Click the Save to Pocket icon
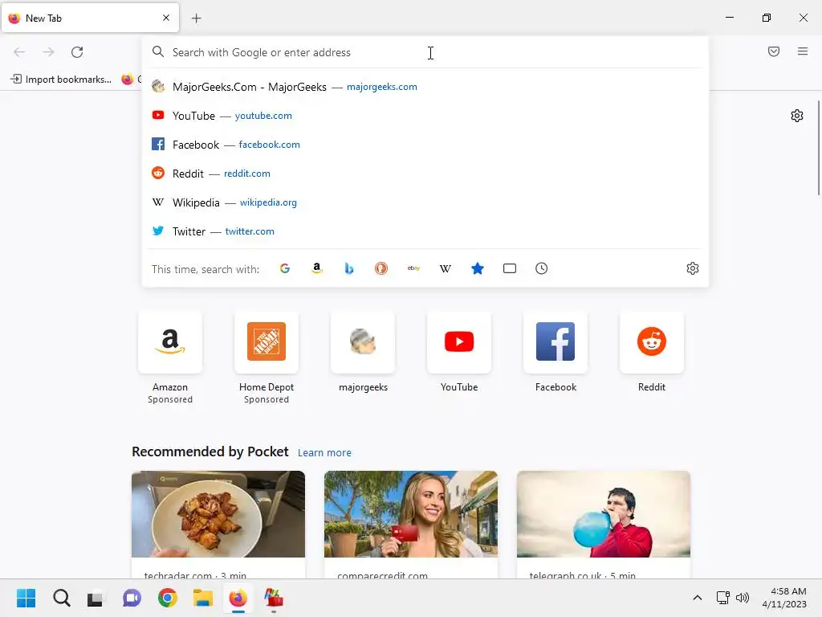Screen dimensions: 822x617 click(774, 51)
